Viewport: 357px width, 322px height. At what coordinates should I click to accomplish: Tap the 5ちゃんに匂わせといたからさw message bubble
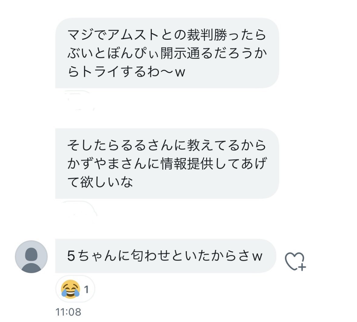165,256
